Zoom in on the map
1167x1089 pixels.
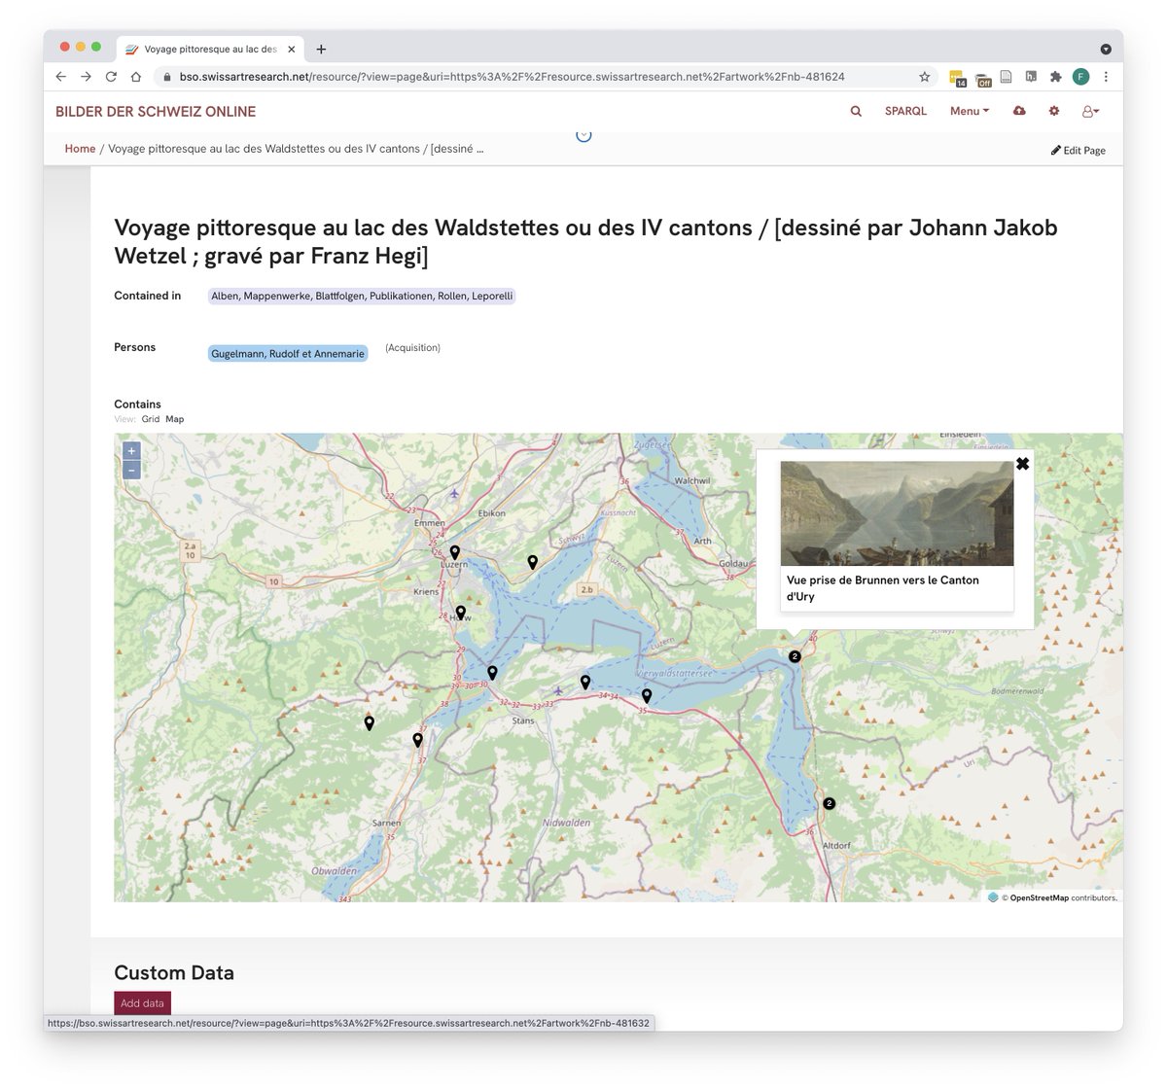(131, 451)
